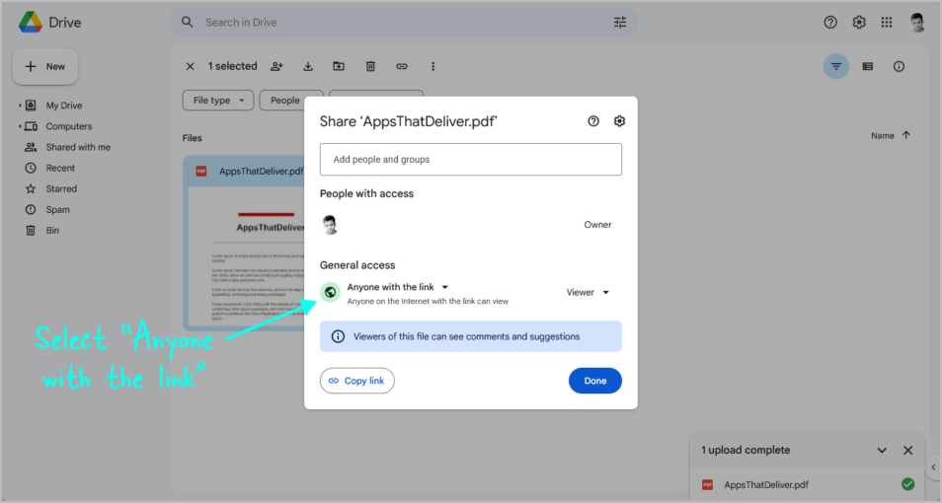Click the get link icon in toolbar

[402, 67]
